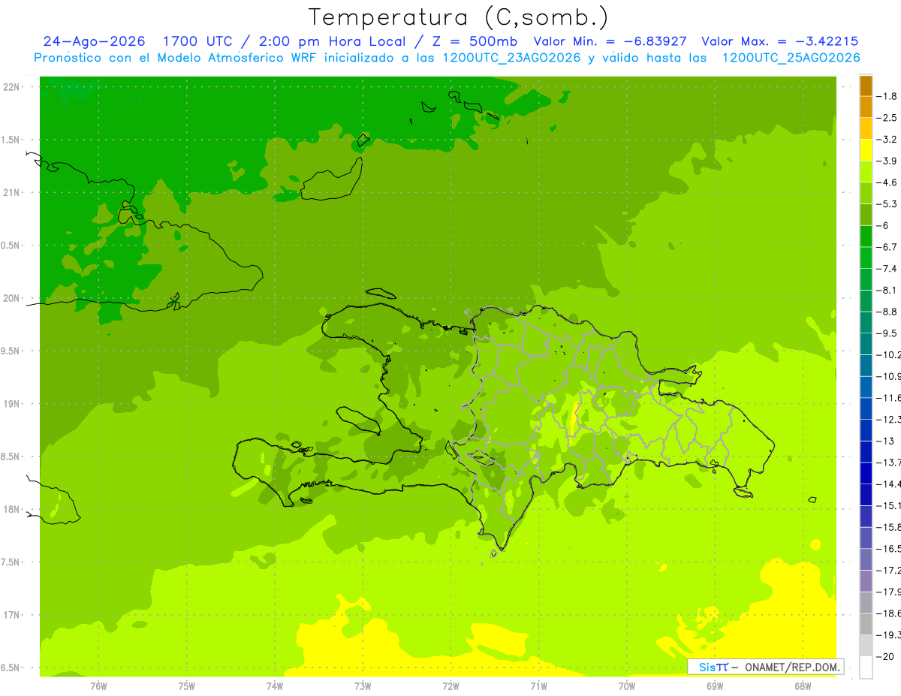Image resolution: width=901 pixels, height=696 pixels.
Task: Click the '18N' latitude label
Action: [x=11, y=510]
